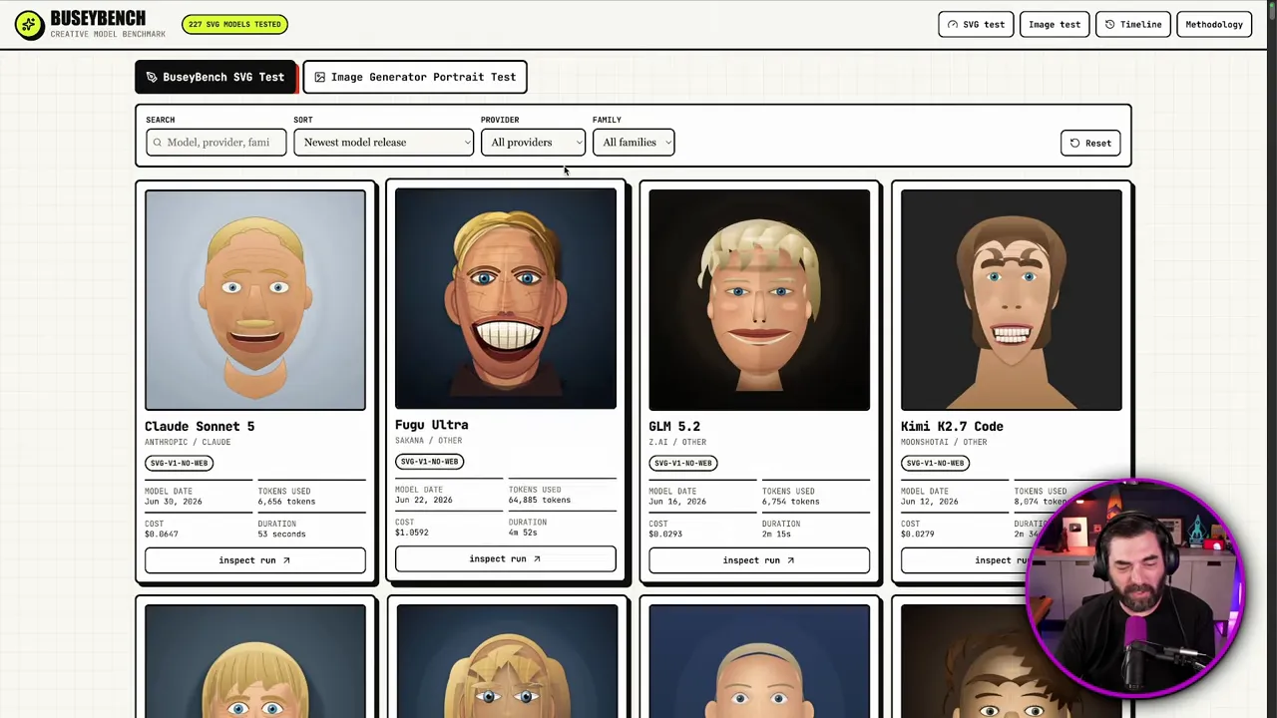Click the 53 seconds duration value
The height and width of the screenshot is (718, 1277).
(x=282, y=534)
